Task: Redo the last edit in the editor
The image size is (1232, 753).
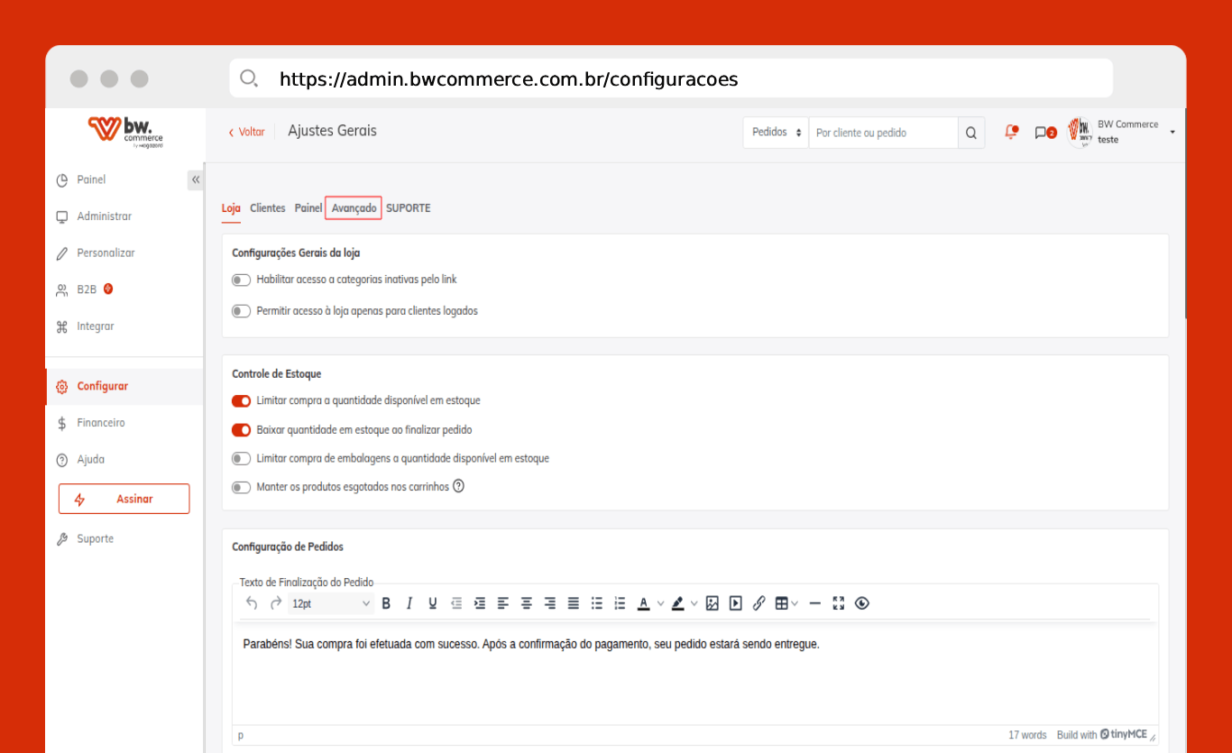Action: pos(276,603)
